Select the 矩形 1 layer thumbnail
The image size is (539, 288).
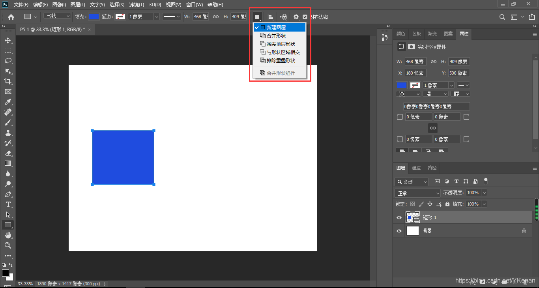click(x=412, y=217)
